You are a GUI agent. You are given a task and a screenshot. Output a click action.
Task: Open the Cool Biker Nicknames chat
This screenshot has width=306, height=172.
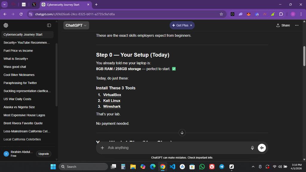click(27, 75)
